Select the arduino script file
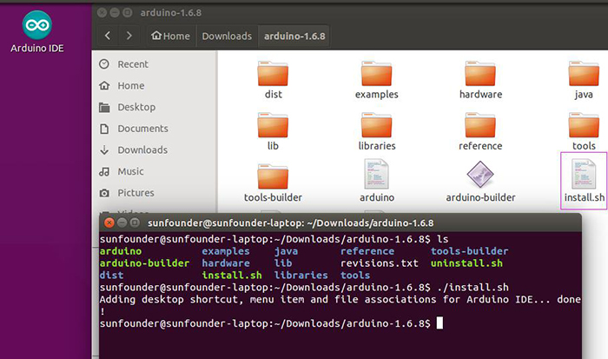The height and width of the screenshot is (359, 608). (x=376, y=181)
